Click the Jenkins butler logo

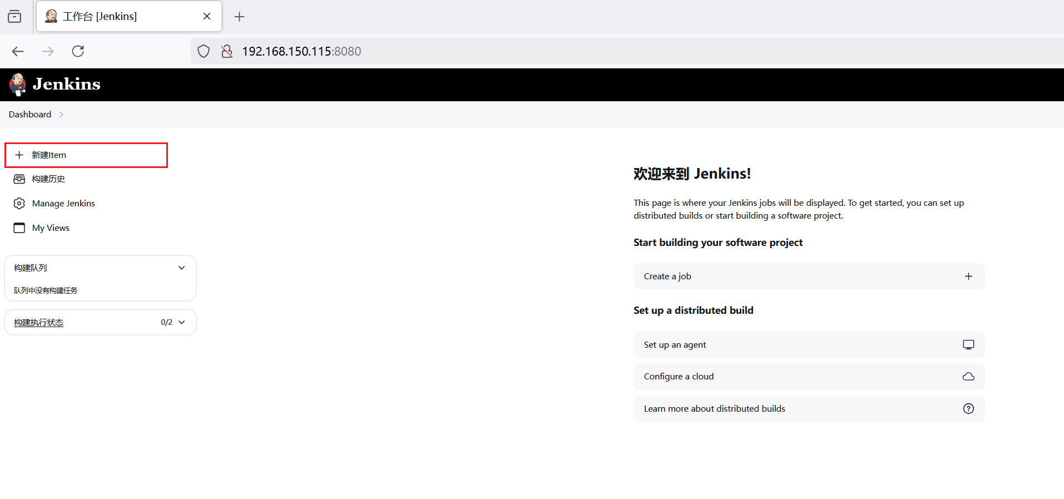[x=18, y=85]
